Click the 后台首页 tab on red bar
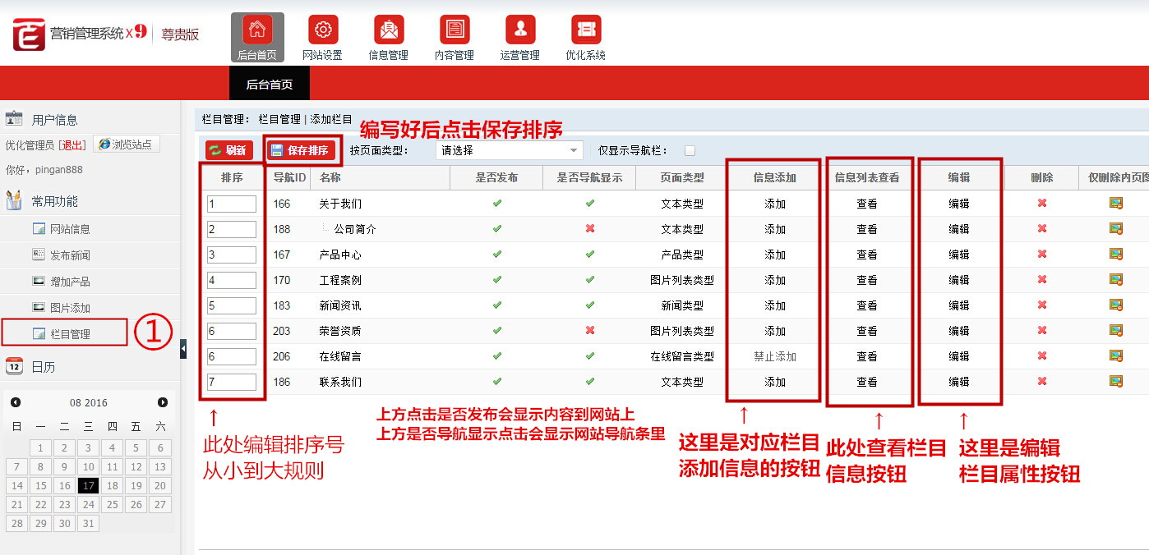The image size is (1149, 555). point(270,85)
